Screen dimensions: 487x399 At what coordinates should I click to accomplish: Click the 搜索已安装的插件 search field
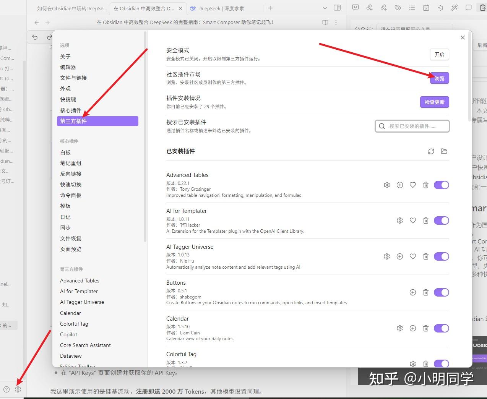click(412, 126)
